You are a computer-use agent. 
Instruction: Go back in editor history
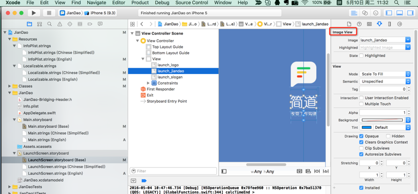142,24
